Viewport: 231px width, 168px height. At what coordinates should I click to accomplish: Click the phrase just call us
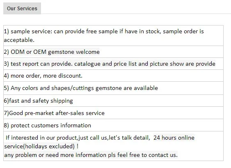[x=93, y=138]
